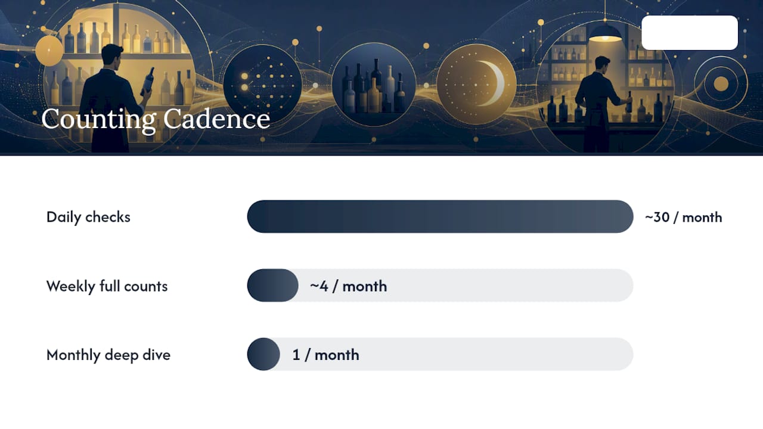Click the white rounded box in banner
The height and width of the screenshot is (429, 763).
(690, 33)
